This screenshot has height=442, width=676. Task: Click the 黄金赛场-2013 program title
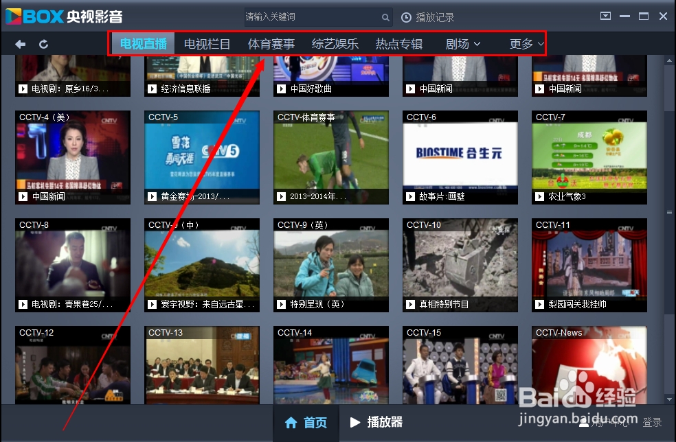[195, 197]
